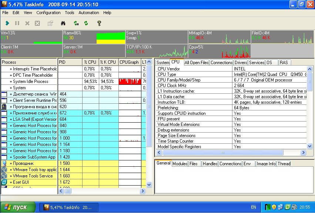Expand the DPC Time Placeholder row
This screenshot has height=213, width=315.
(11, 75)
